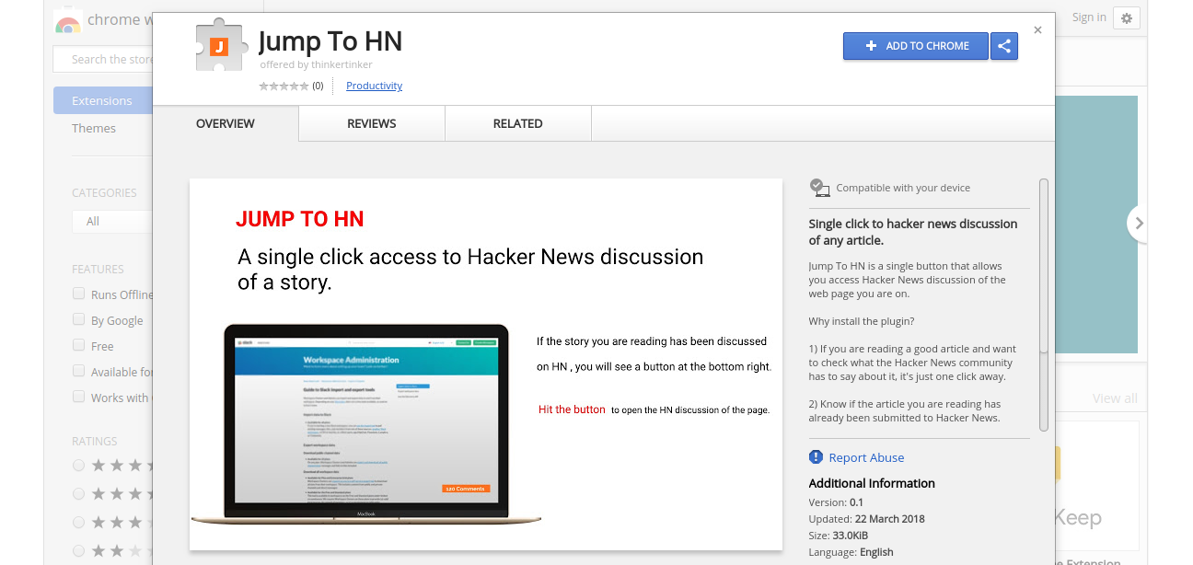The image size is (1193, 565).
Task: Click the Report Abuse link
Action: (866, 457)
